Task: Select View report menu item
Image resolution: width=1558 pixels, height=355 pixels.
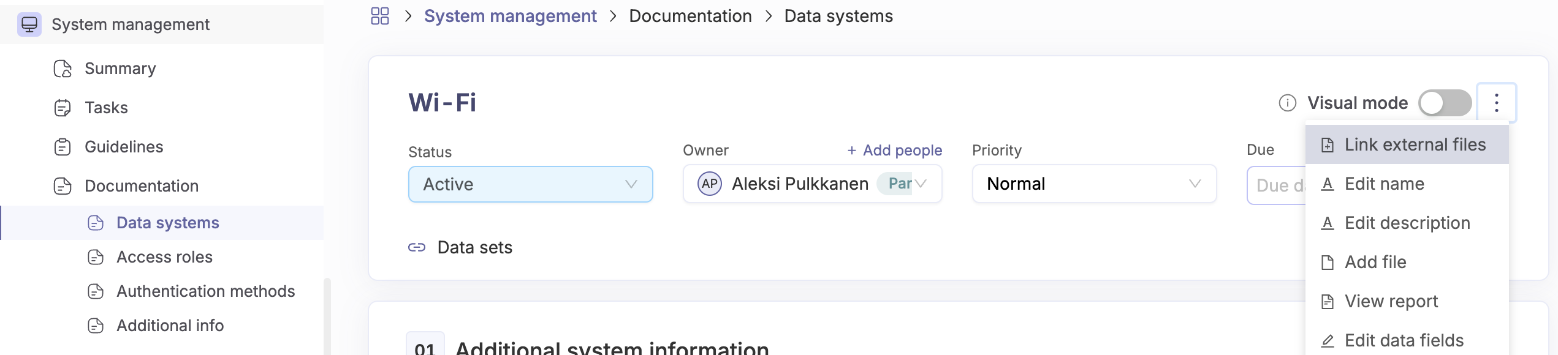Action: [1407, 301]
